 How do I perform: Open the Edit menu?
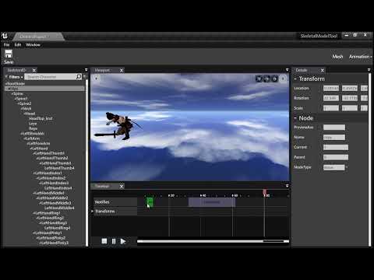point(18,44)
